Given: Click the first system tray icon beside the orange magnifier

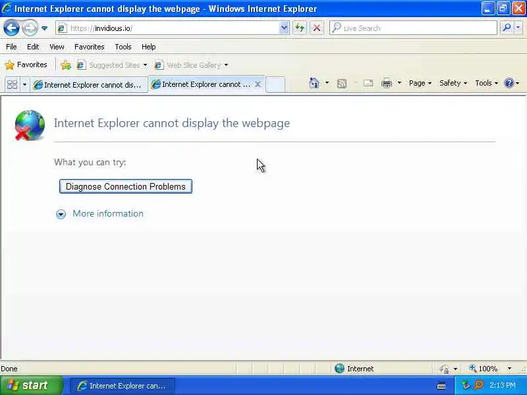Looking at the screenshot, I should point(466,385).
